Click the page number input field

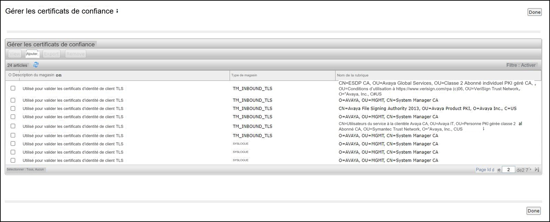(x=508, y=169)
